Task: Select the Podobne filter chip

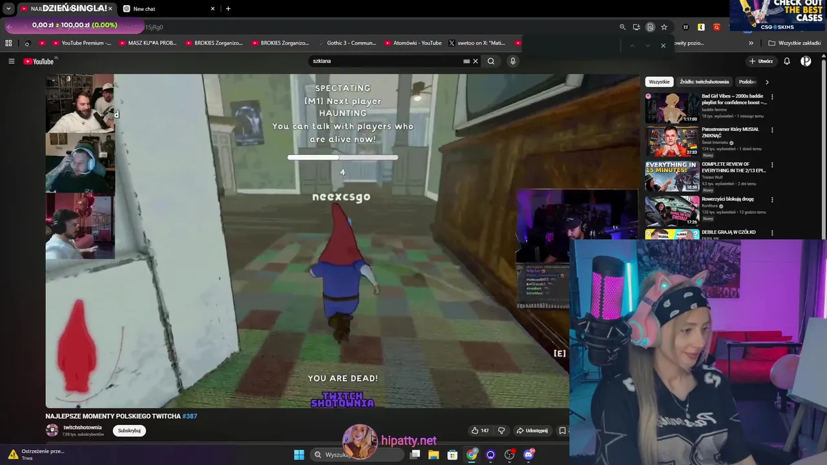Action: click(x=748, y=82)
